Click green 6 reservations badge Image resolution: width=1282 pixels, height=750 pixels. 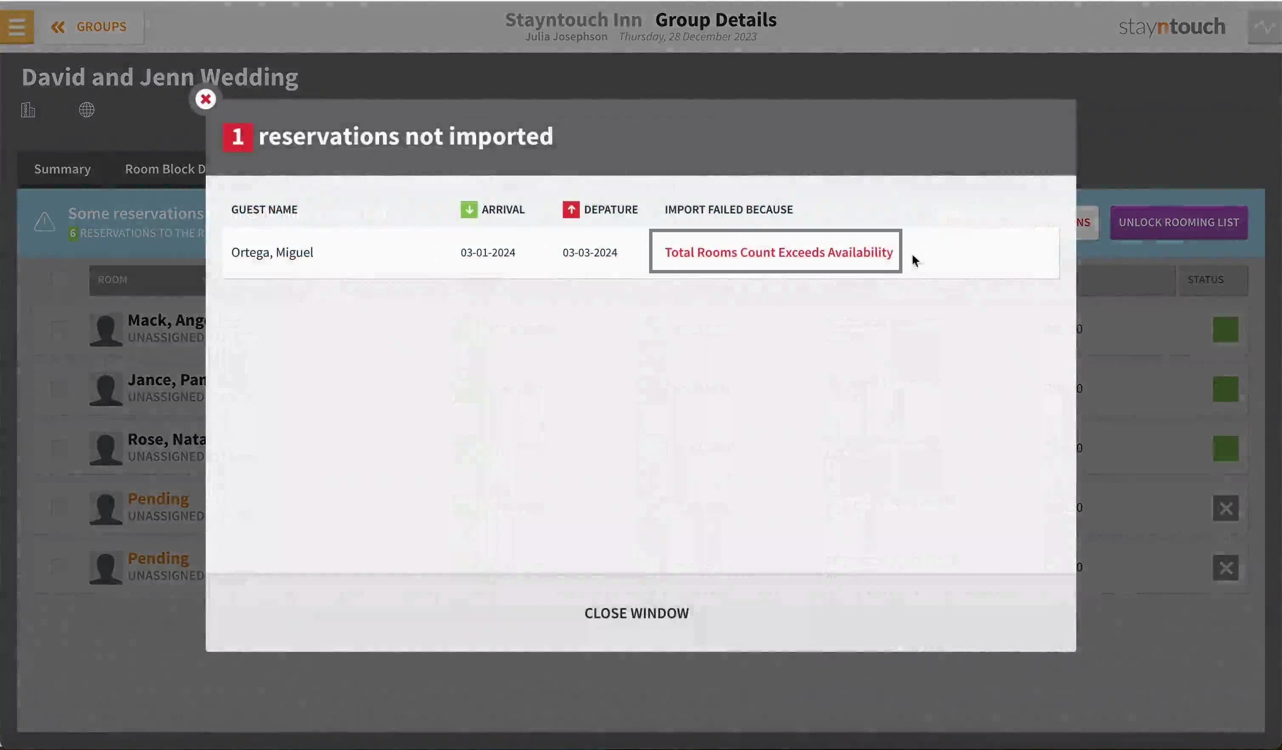click(x=73, y=233)
